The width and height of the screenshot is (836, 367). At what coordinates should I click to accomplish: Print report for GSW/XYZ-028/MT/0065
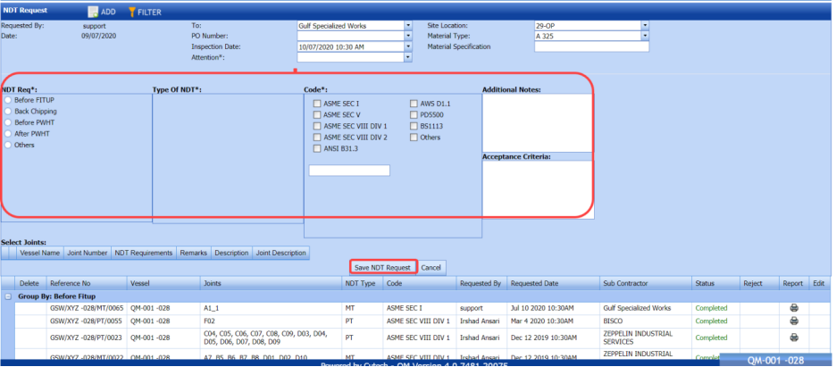pyautogui.click(x=793, y=308)
